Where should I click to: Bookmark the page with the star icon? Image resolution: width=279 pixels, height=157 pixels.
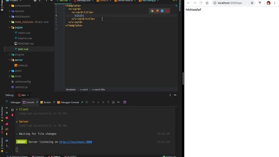pyautogui.click(x=252, y=3)
